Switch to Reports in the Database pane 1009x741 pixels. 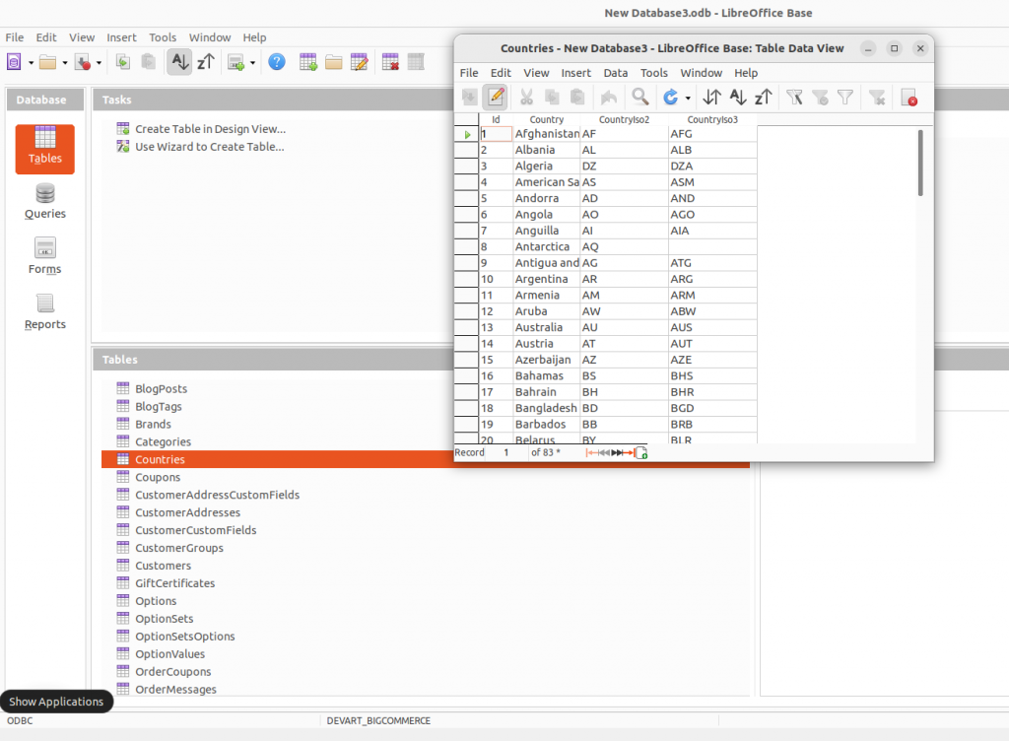tap(45, 312)
